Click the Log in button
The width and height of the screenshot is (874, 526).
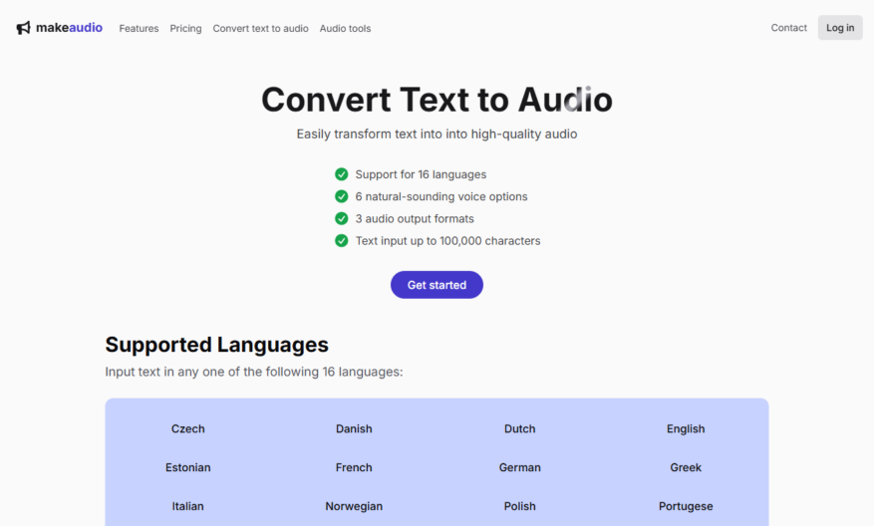point(840,28)
